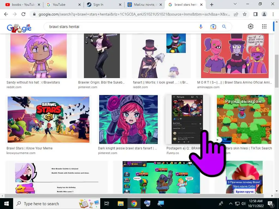Image resolution: width=279 pixels, height=209 pixels.
Task: Click the ifunny.co source text
Action: pyautogui.click(x=172, y=153)
